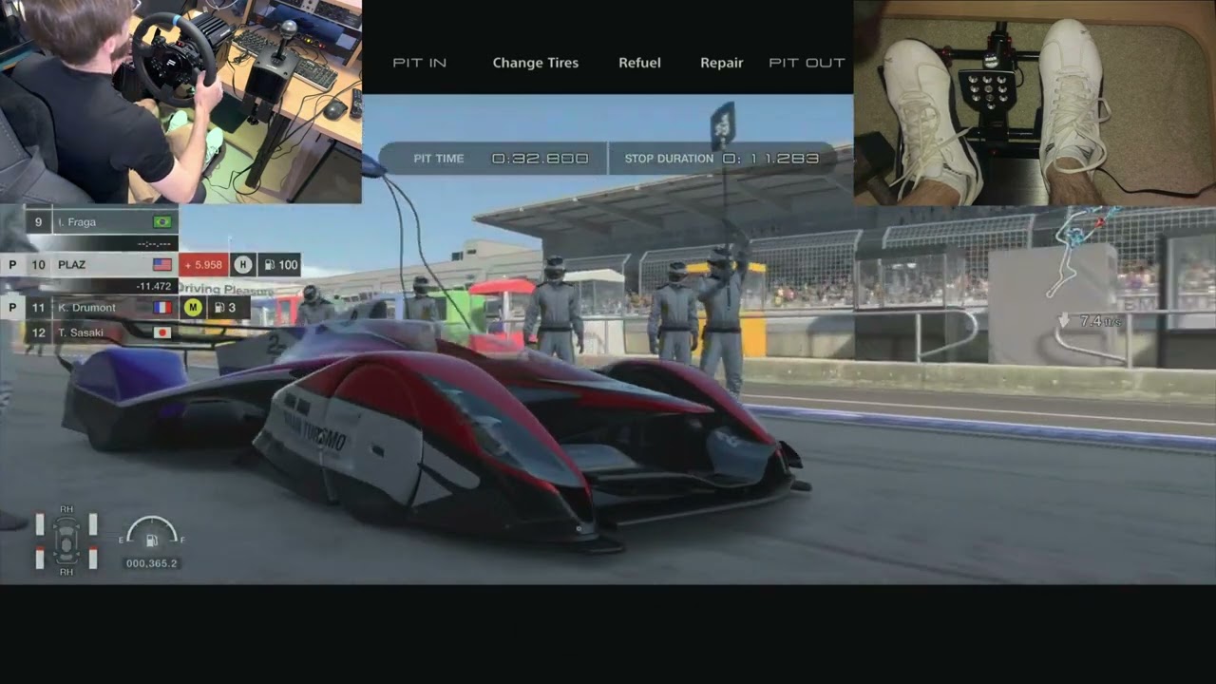Click the fuel pump icon showing 100

(x=269, y=265)
